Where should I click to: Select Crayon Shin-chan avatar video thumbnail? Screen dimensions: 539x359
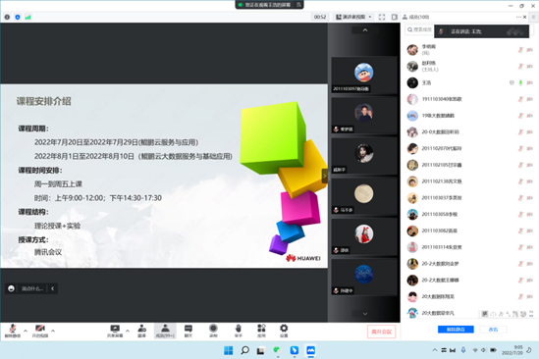[363, 76]
